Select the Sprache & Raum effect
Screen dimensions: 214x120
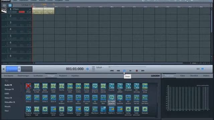click(x=95, y=86)
